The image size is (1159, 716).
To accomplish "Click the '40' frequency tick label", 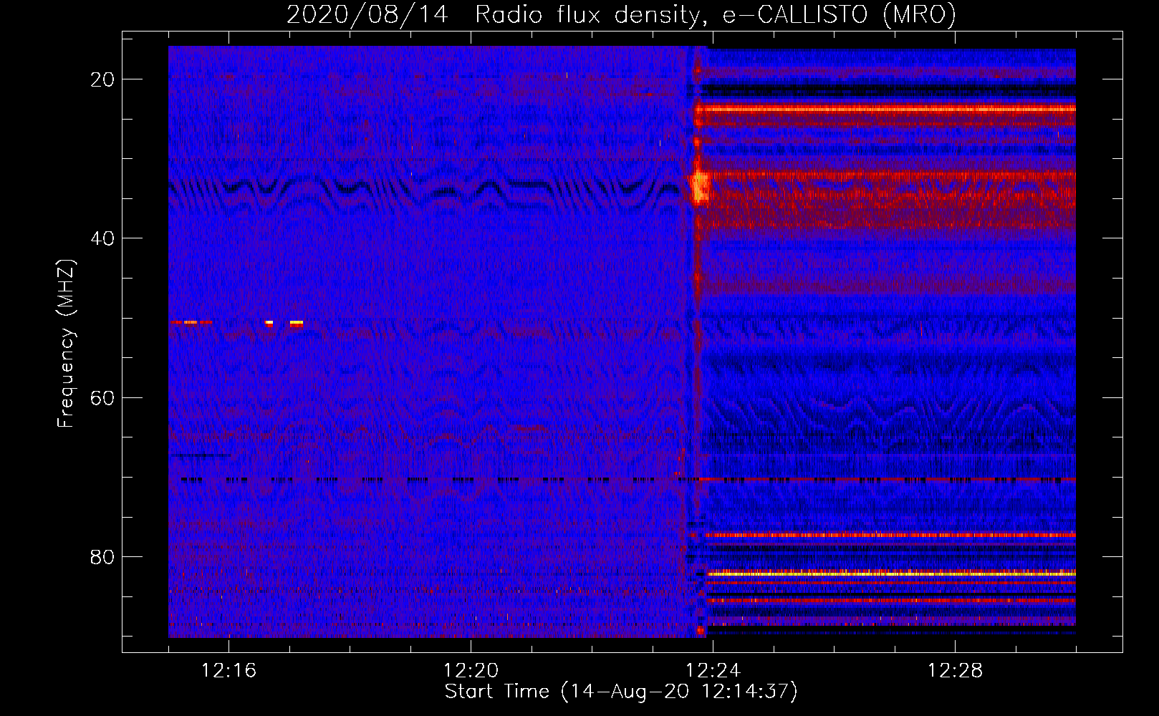I will [102, 238].
